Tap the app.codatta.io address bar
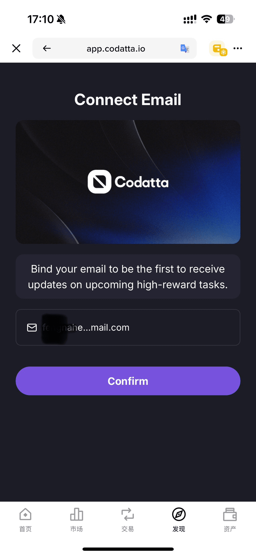This screenshot has width=256, height=556. [116, 49]
